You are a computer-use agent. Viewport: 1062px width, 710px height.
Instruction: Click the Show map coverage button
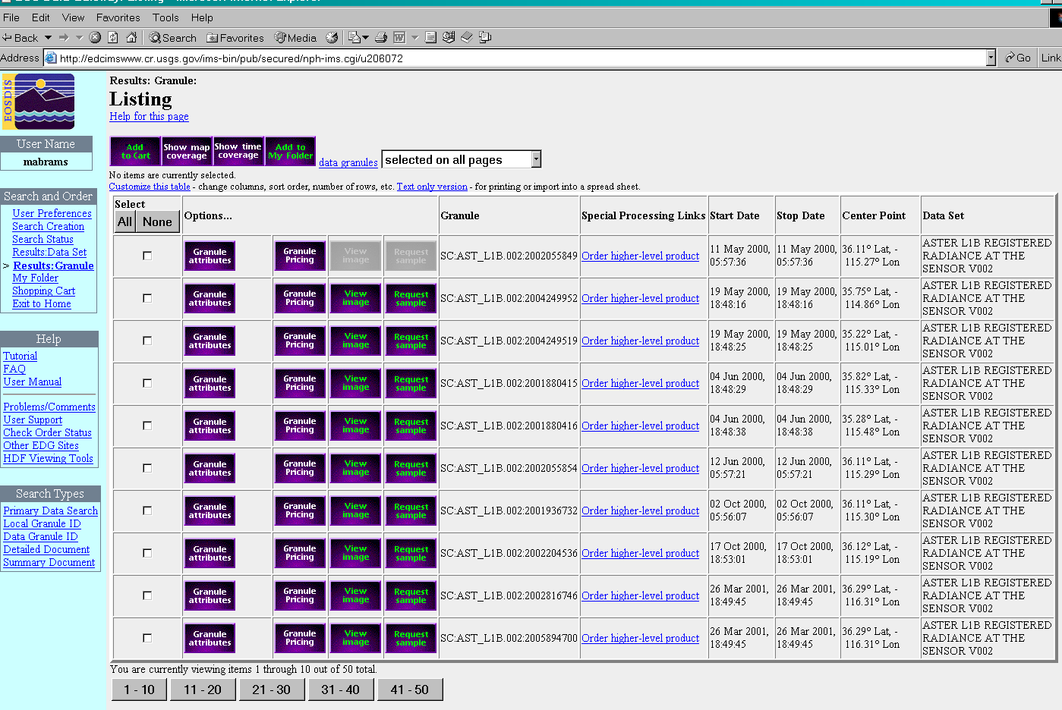tap(187, 152)
